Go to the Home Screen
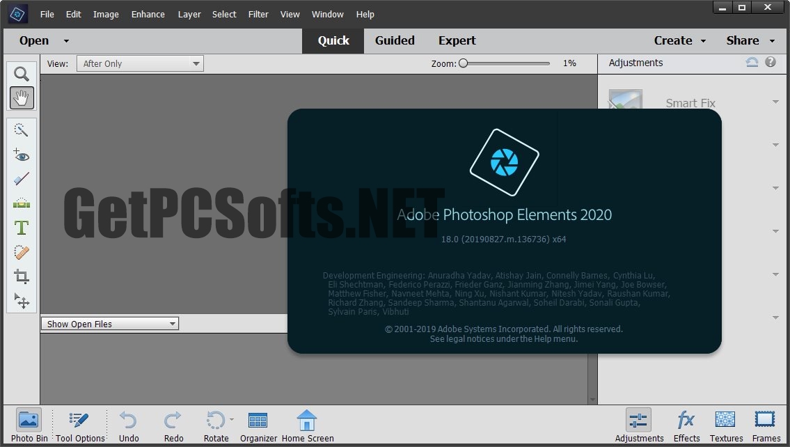 click(x=308, y=426)
